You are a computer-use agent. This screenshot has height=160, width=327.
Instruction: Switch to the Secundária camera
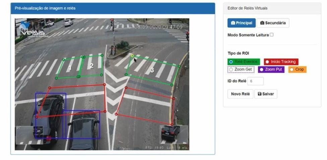pos(273,23)
